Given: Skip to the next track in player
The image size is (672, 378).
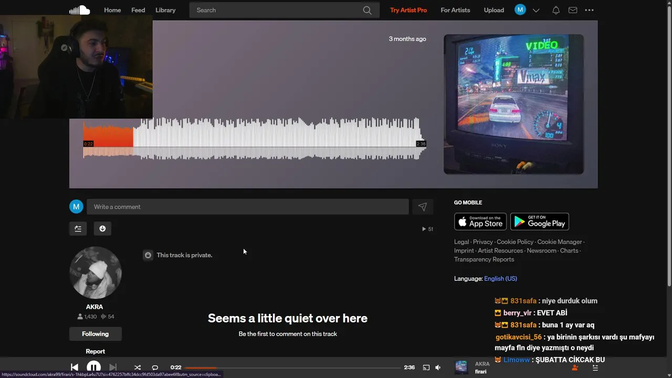Looking at the screenshot, I should coord(113,367).
